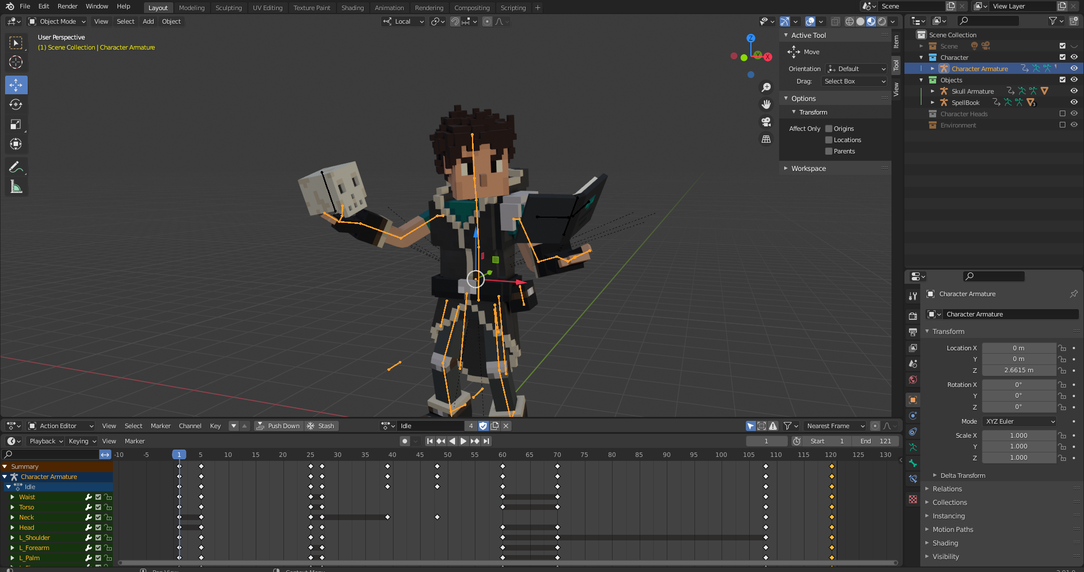Open the Tool properties wrench tab

pyautogui.click(x=913, y=296)
